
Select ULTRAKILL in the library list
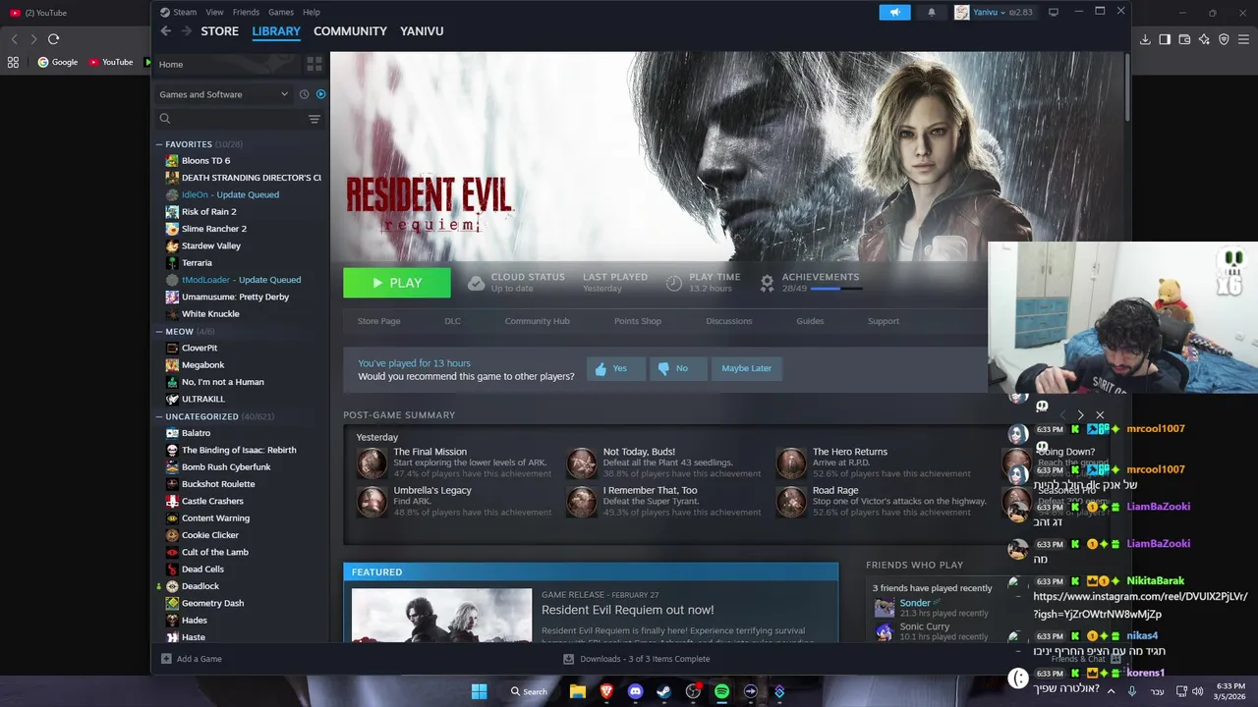[x=202, y=399]
